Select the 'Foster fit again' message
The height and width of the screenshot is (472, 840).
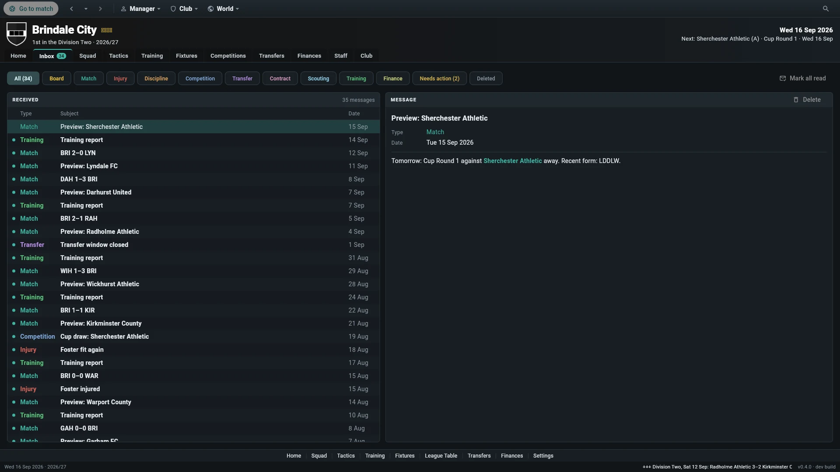coord(193,350)
